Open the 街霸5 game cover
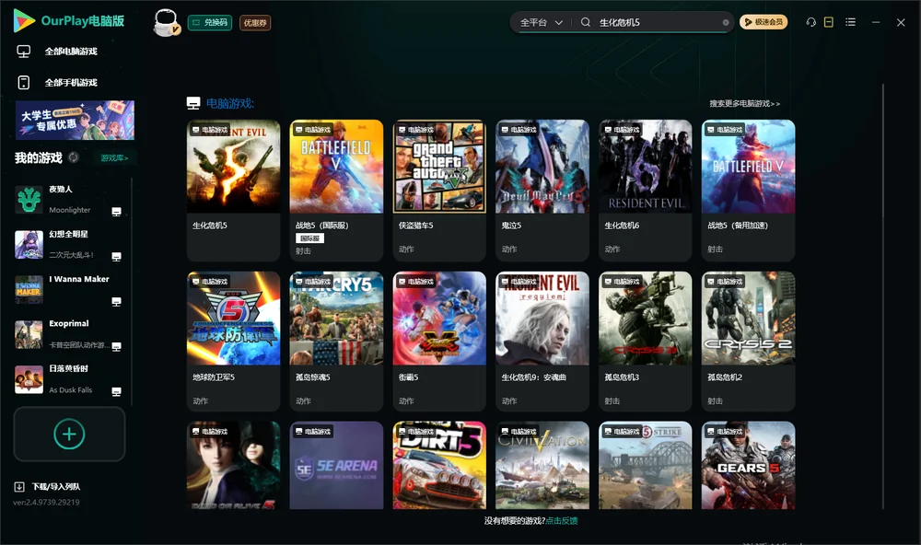 tap(439, 319)
